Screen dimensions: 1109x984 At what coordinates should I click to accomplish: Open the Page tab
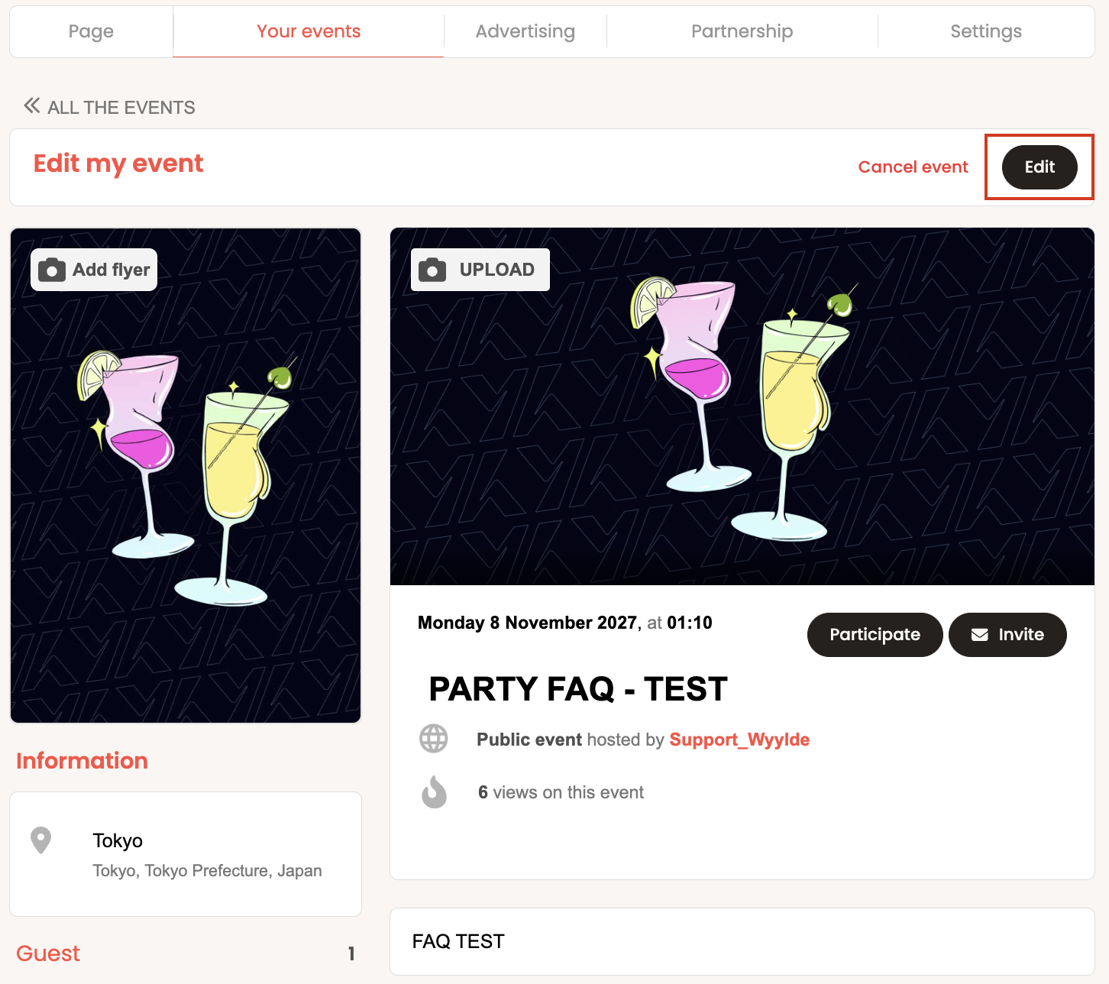[x=91, y=31]
